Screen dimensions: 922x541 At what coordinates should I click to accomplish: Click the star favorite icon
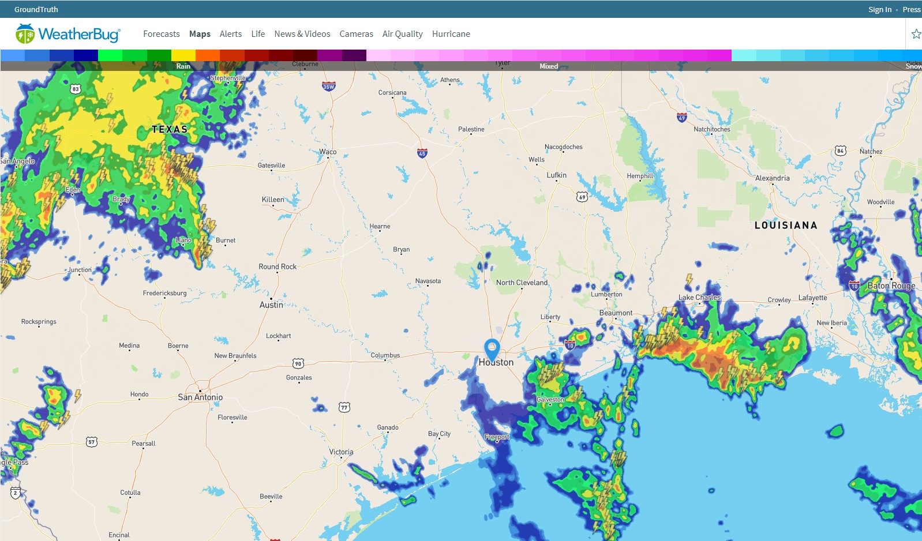[x=916, y=34]
